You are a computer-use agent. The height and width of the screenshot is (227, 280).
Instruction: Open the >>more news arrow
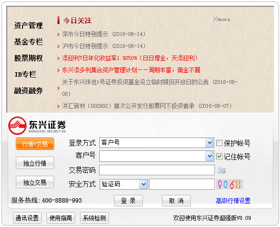click(x=222, y=19)
